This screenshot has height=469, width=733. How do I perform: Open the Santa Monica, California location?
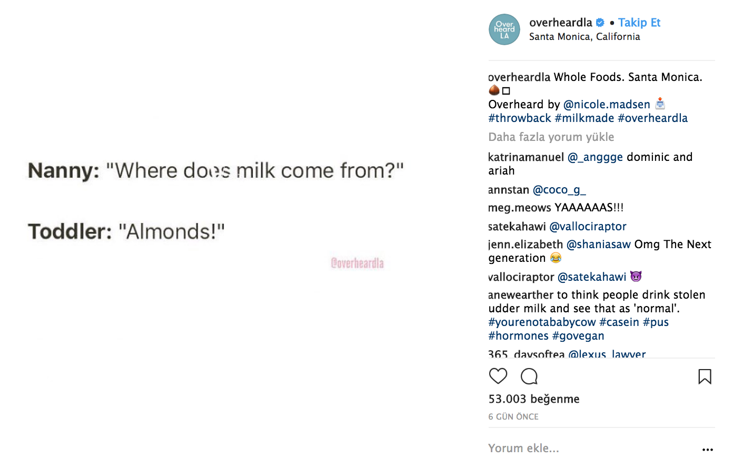pos(585,37)
